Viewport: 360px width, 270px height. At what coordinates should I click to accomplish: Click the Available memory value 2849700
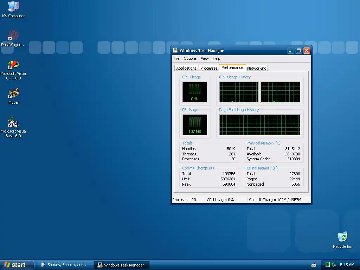point(292,154)
